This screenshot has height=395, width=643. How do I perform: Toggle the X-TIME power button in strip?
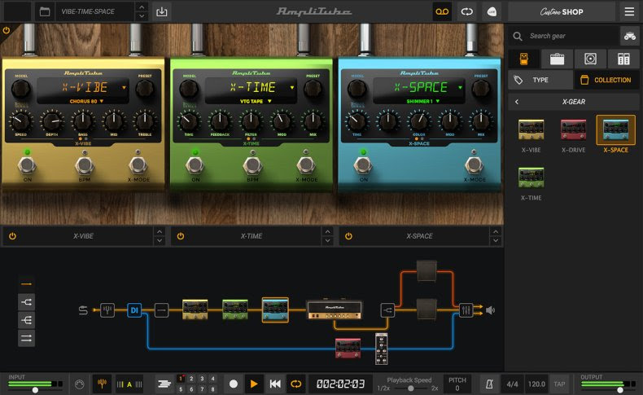tap(180, 236)
